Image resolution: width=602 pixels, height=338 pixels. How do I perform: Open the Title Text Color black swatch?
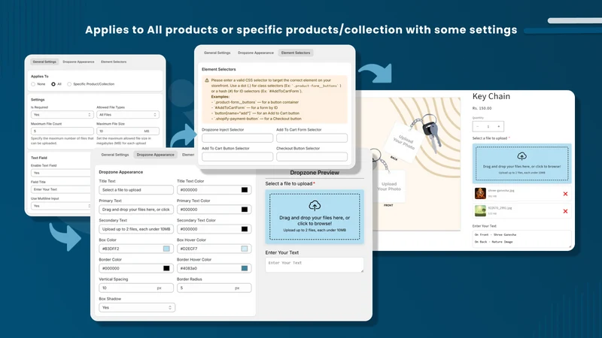[x=245, y=190]
